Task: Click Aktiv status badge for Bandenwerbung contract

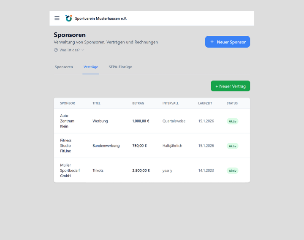Action: tap(232, 146)
